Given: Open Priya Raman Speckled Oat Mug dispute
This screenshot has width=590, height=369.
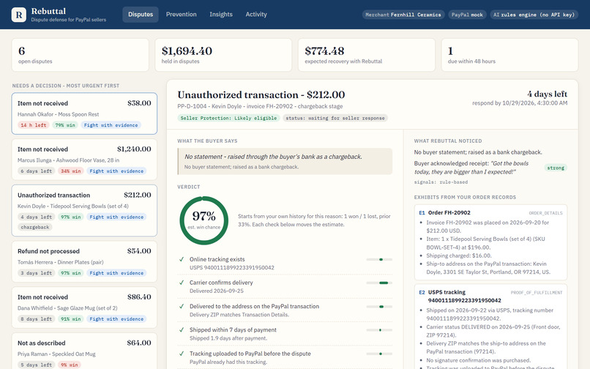Looking at the screenshot, I should [x=84, y=351].
